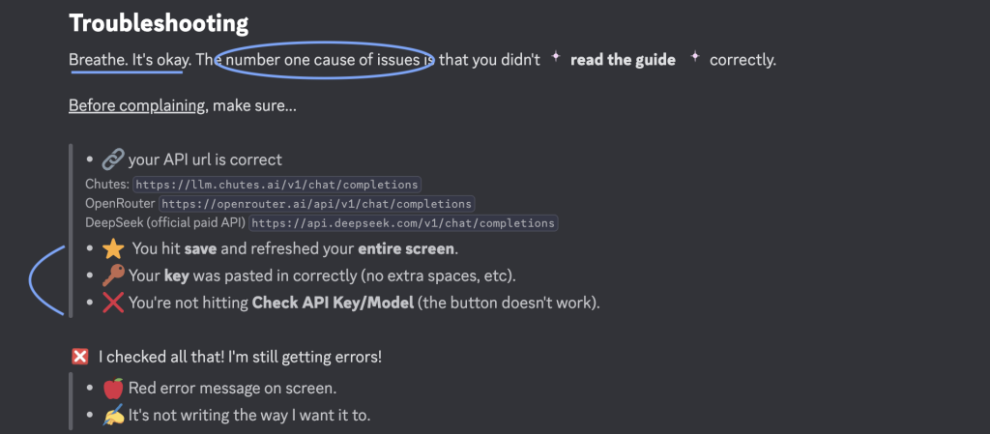
Task: Click the sparkle icon after 'read the guide'
Action: 694,57
